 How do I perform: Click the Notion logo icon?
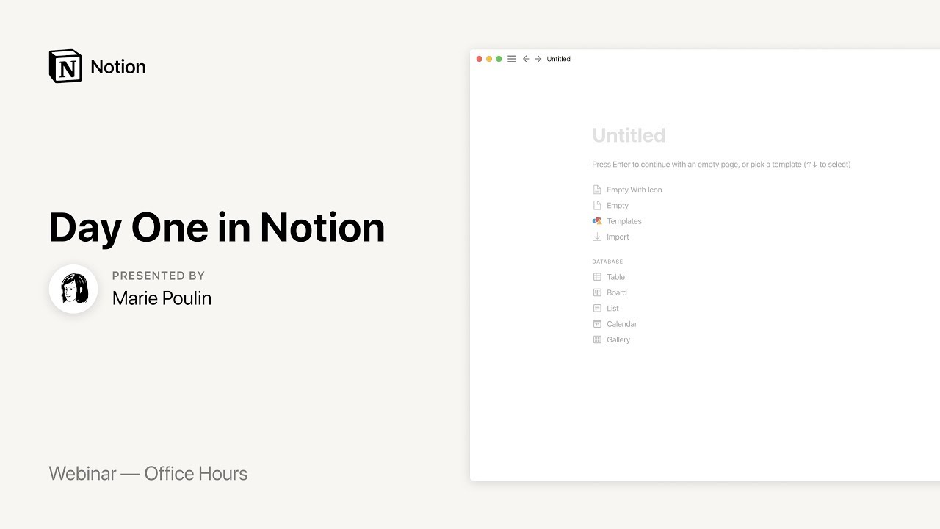[x=65, y=66]
